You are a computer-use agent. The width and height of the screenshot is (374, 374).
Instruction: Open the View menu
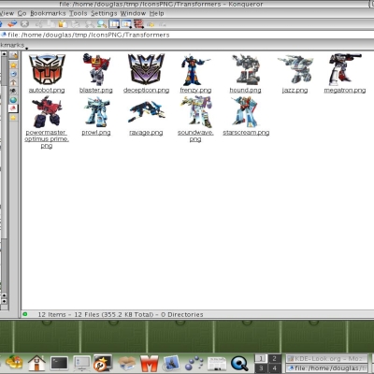point(7,13)
